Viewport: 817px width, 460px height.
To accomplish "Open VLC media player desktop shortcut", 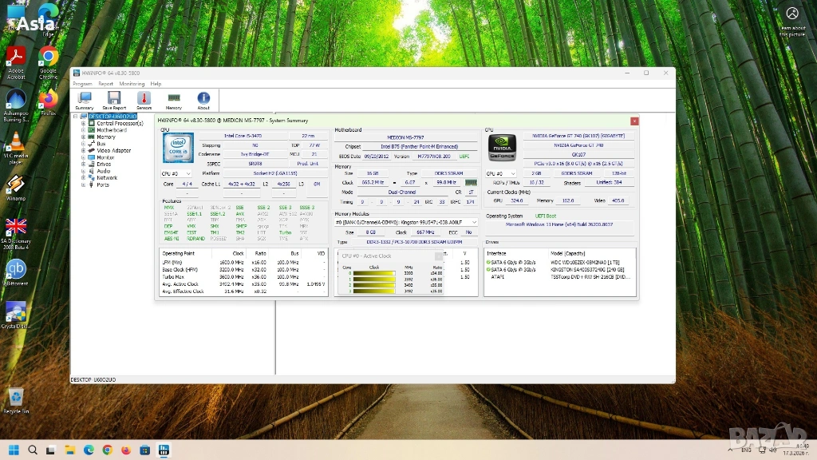I will pyautogui.click(x=15, y=145).
